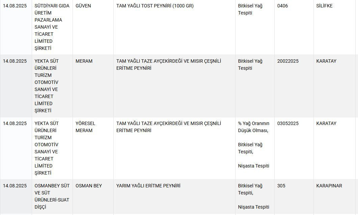Click the OSMAN BEY brand cell
358x215 pixels.
coord(88,186)
